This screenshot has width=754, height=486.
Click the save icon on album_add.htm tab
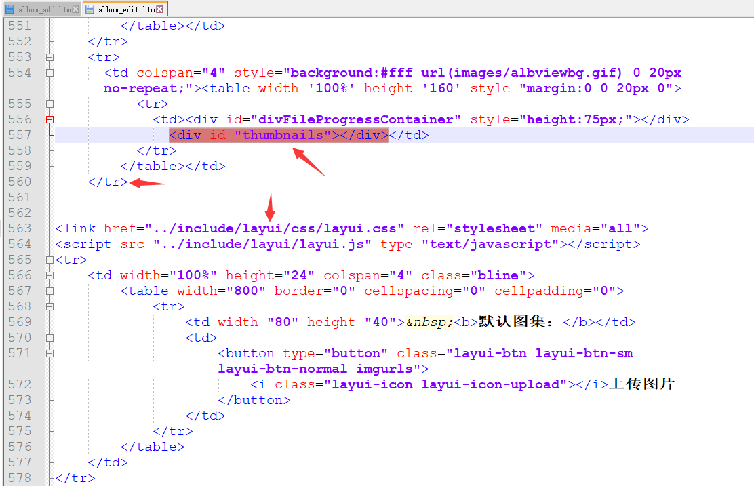pos(9,9)
